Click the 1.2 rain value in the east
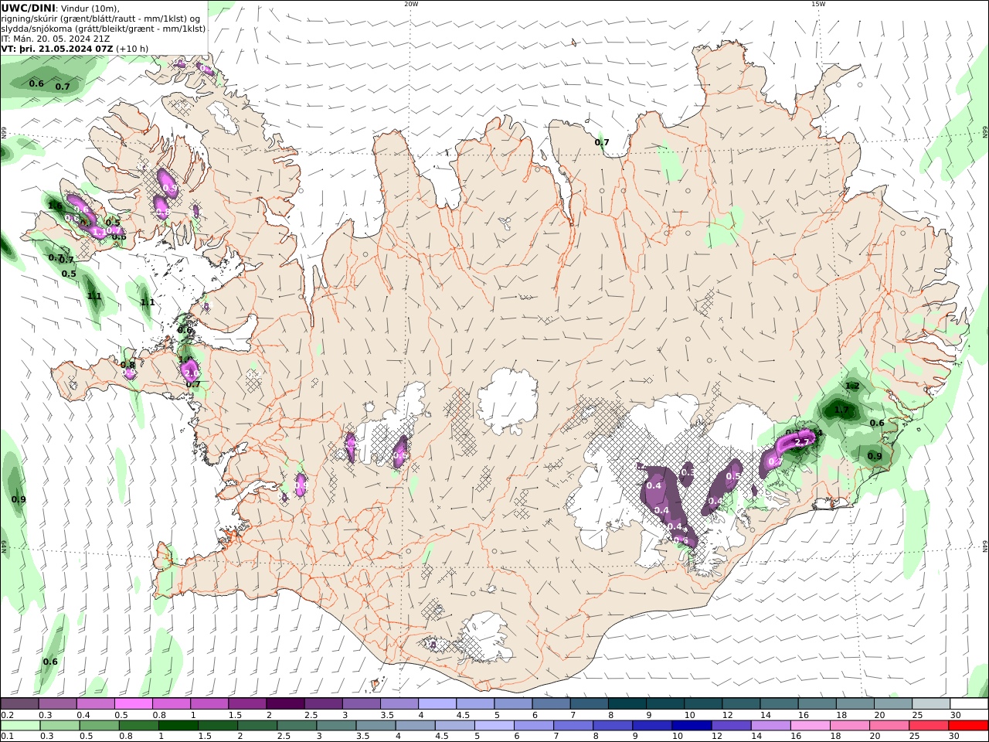Image resolution: width=989 pixels, height=742 pixels. [852, 386]
